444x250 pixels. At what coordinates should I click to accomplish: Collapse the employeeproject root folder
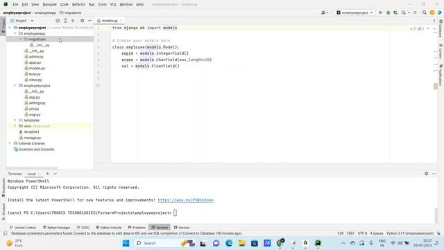[x=10, y=28]
